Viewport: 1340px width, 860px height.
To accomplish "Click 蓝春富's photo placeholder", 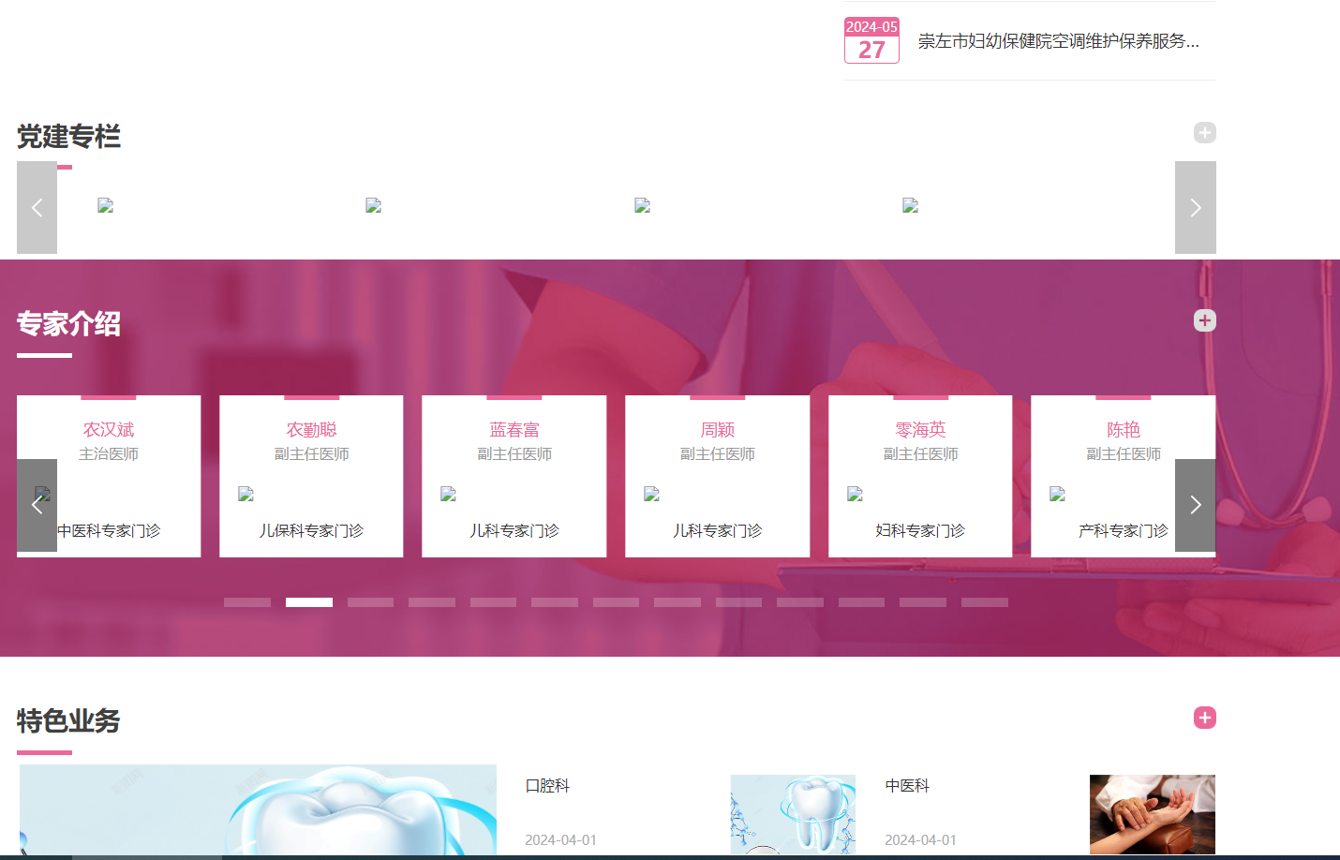I will (448, 494).
